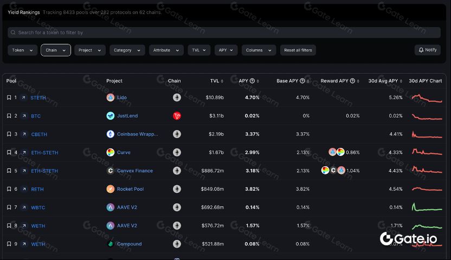Bookmark the CBETH pool row
This screenshot has height=260, width=451.
coord(9,134)
